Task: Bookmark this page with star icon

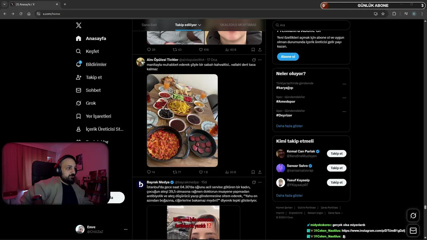Action: pos(383,14)
